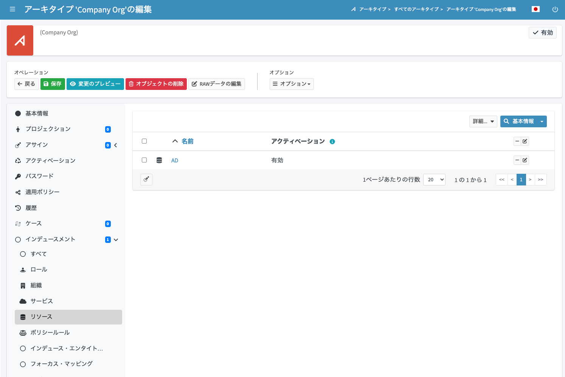
Task: Click the assign icon button below table
Action: pos(146,179)
